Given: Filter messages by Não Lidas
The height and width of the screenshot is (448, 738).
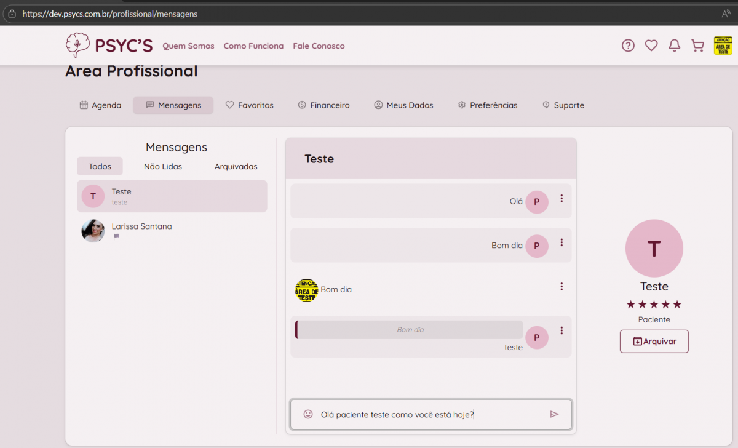Looking at the screenshot, I should (163, 166).
